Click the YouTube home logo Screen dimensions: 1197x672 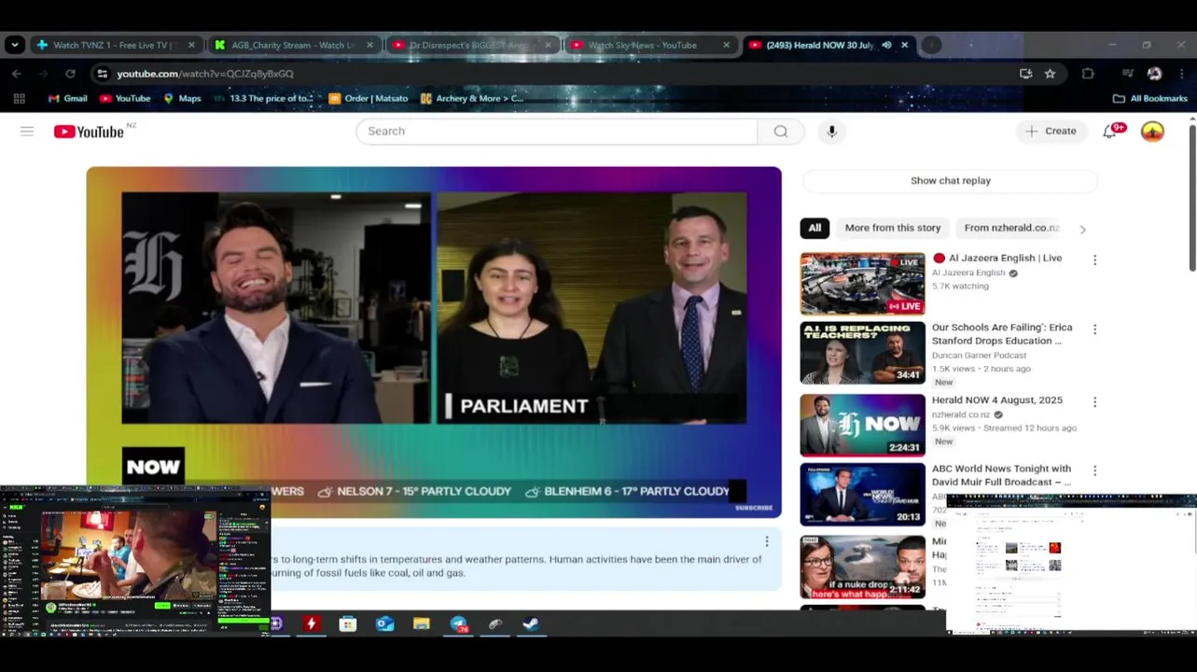click(89, 132)
